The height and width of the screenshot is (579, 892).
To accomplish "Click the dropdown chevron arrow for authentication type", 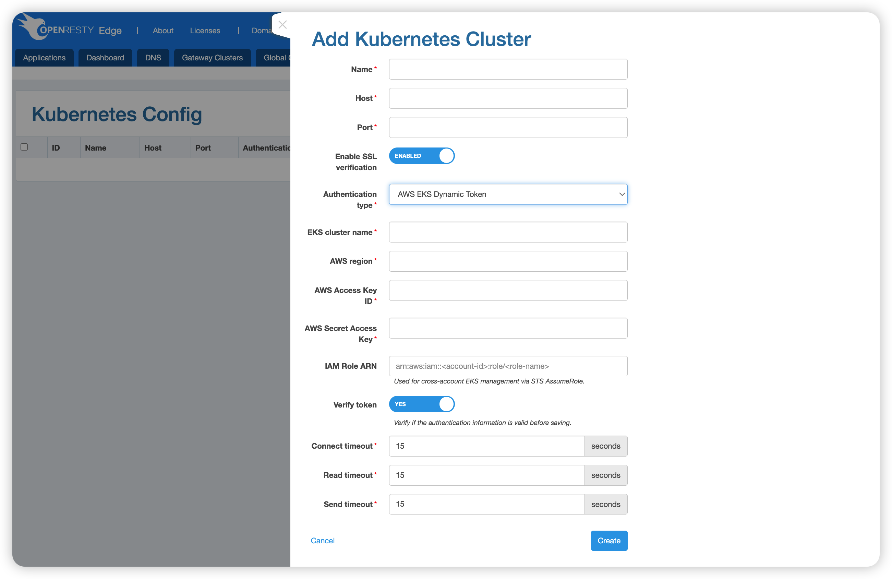I will (x=622, y=194).
